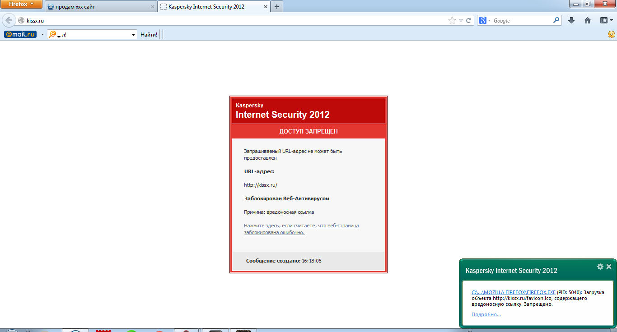Bookmark this page with the star icon
Screen dimensions: 617x332
452,20
